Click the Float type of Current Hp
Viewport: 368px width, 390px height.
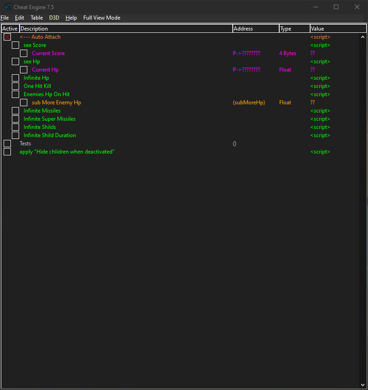tap(285, 70)
